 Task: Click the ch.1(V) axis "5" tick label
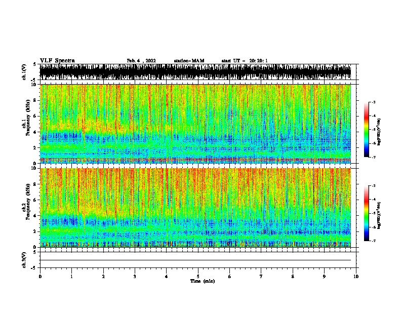tap(34, 64)
